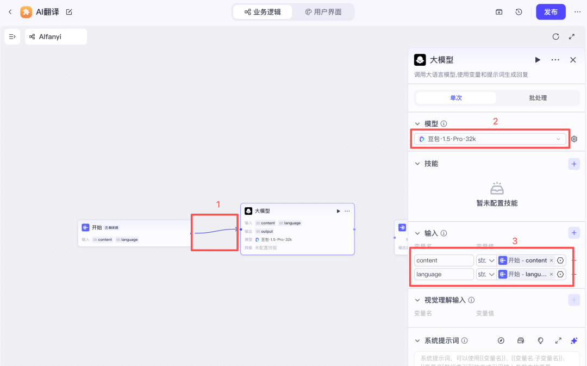The height and width of the screenshot is (366, 587).
Task: Open the str type dropdown for content
Action: click(x=486, y=260)
